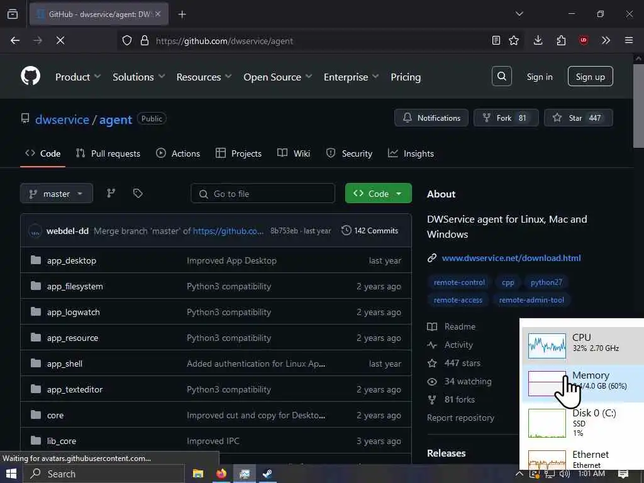644x483 pixels.
Task: Open the app_resource folder
Action: pos(72,338)
